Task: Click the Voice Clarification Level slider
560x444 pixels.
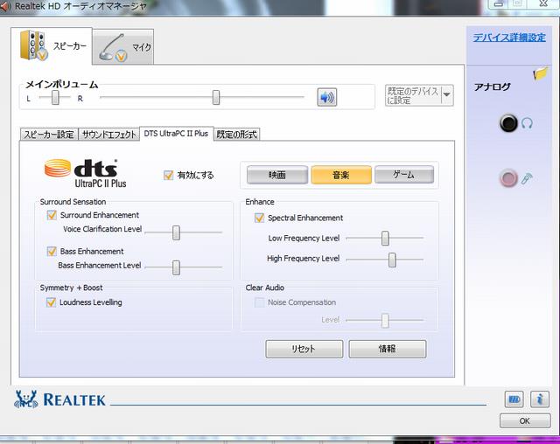Action: click(176, 232)
